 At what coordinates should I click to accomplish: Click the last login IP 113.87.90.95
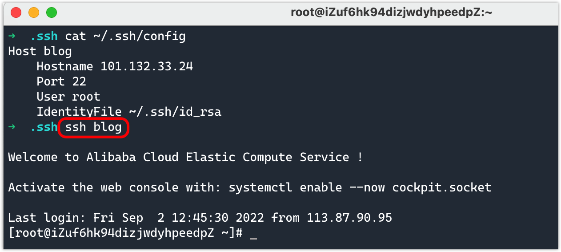coord(349,218)
